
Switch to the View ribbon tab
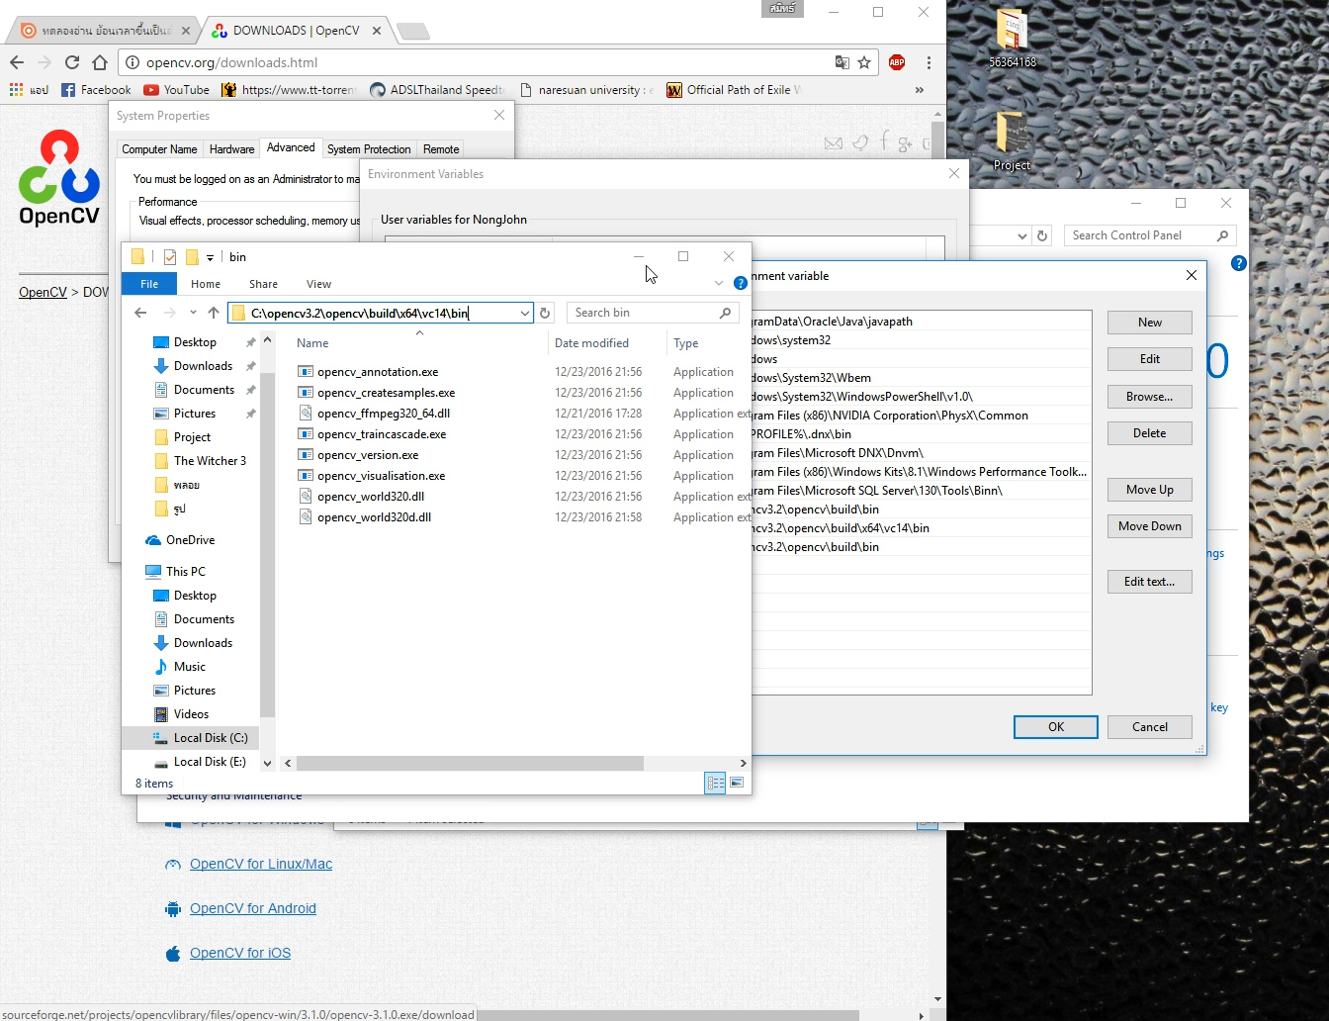click(318, 284)
